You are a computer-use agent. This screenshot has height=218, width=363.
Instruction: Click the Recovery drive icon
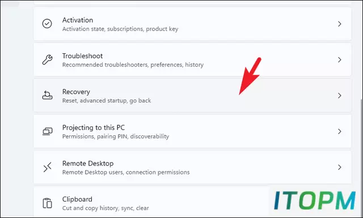click(x=47, y=95)
